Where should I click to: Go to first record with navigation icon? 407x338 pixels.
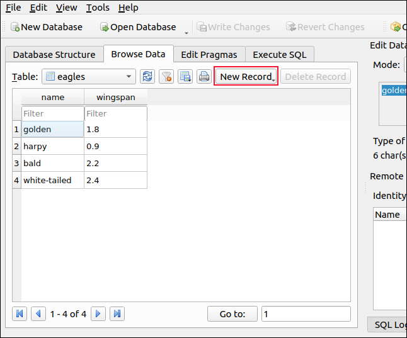[20, 313]
